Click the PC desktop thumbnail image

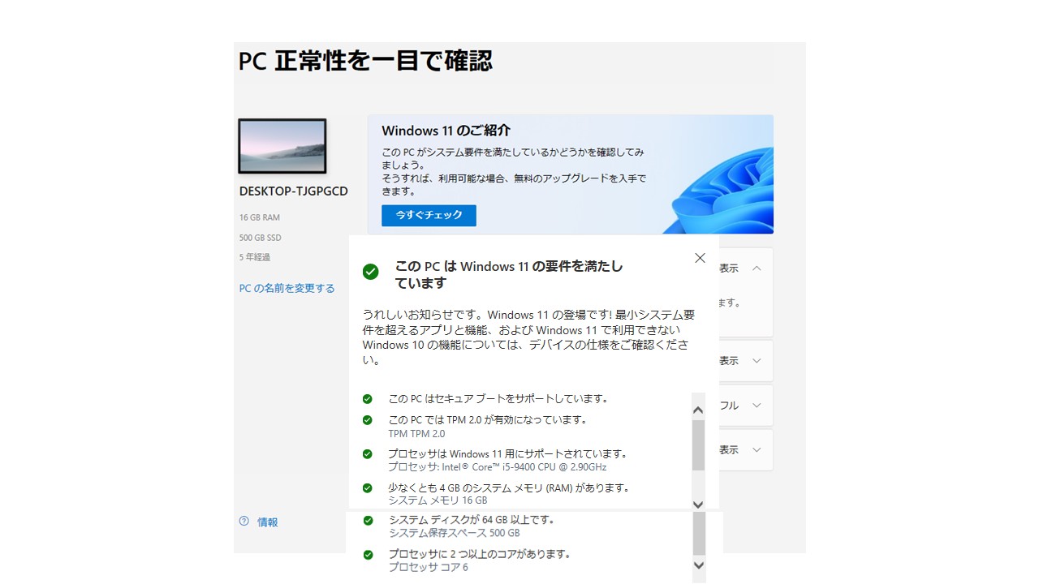(282, 146)
